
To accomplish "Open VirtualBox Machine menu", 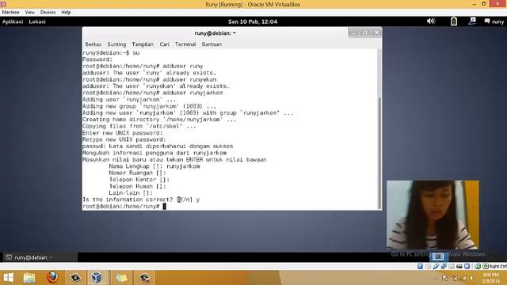I will click(10, 13).
